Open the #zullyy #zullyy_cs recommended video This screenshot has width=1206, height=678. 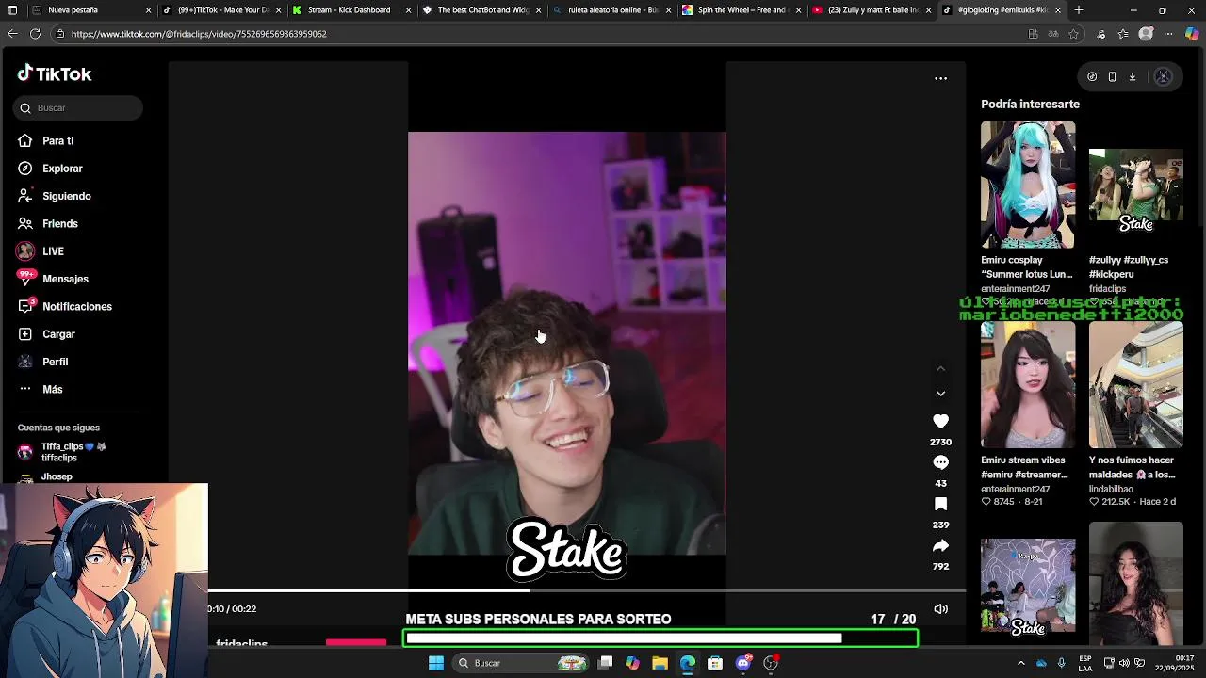[x=1136, y=185]
